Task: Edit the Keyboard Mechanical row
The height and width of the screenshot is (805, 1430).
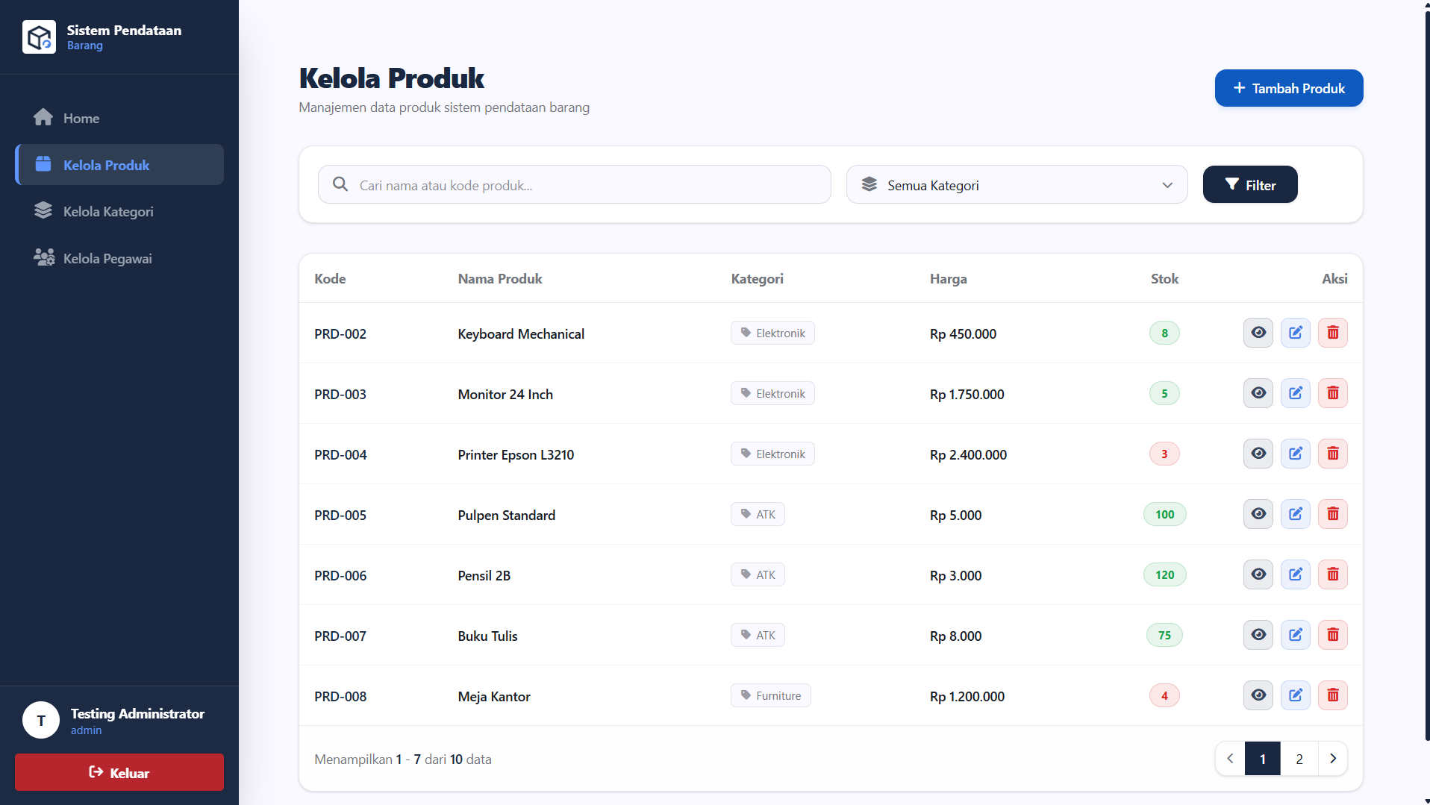Action: [x=1296, y=333]
